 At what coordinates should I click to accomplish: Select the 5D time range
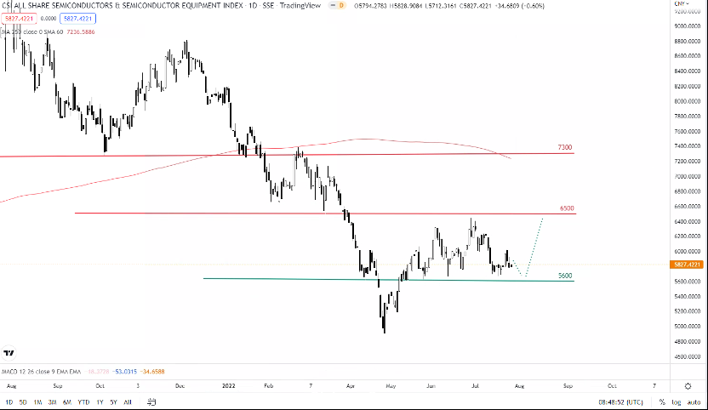point(23,401)
